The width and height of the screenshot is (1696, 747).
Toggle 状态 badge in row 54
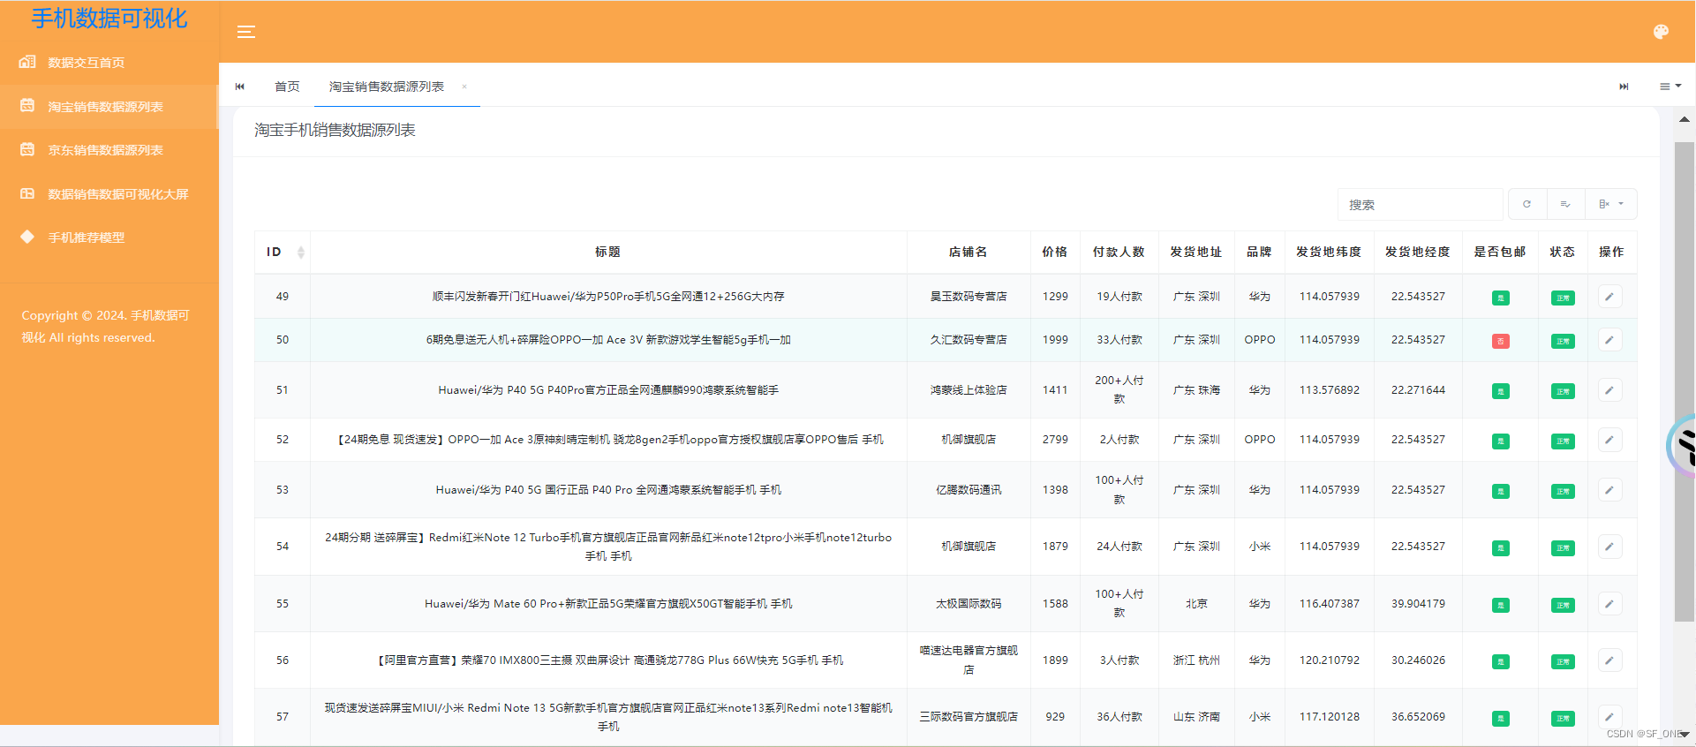pos(1563,547)
